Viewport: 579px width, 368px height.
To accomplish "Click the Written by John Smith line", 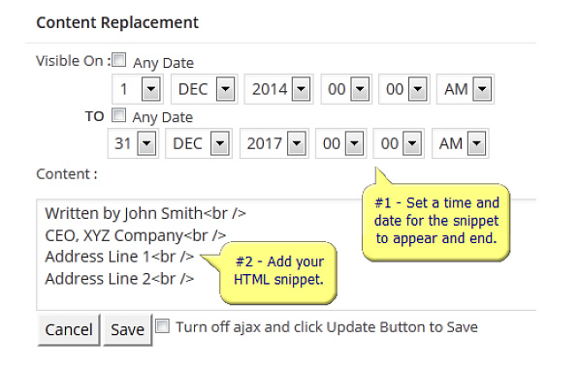I will pyautogui.click(x=145, y=213).
